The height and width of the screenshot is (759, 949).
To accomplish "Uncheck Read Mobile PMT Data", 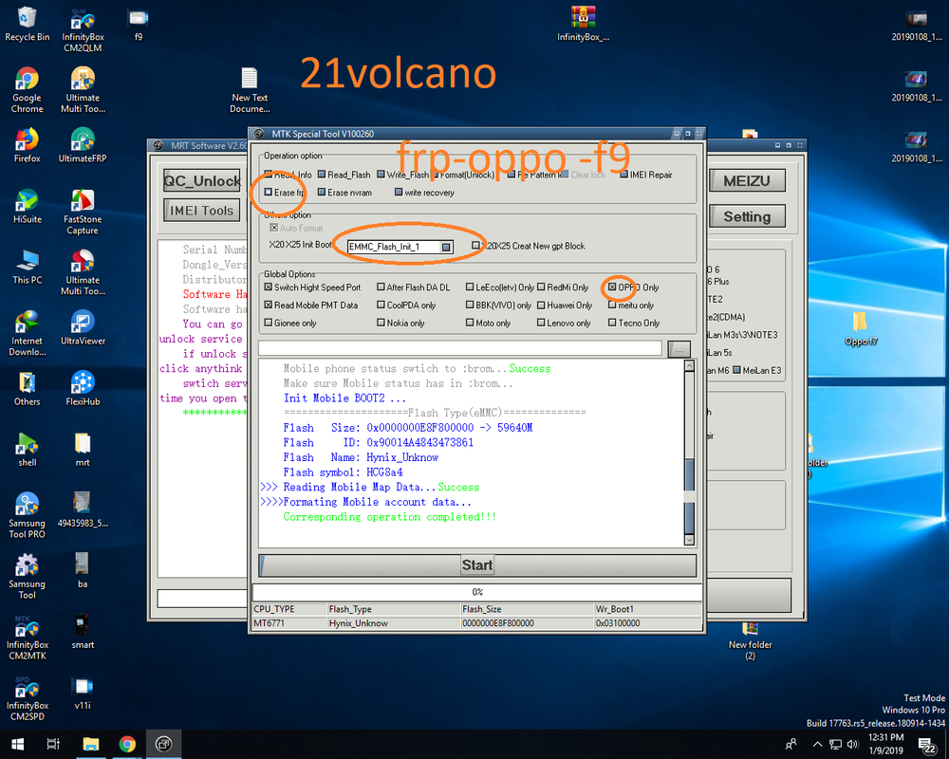I will [x=269, y=305].
